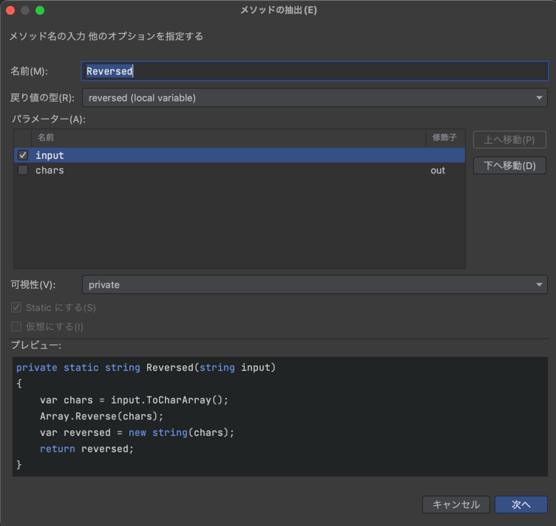
Task: Click the キャンセル button
Action: [456, 505]
